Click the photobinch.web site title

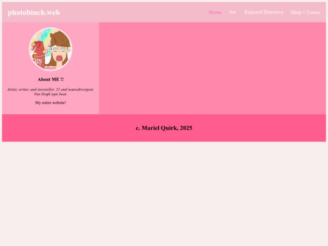[x=33, y=12]
